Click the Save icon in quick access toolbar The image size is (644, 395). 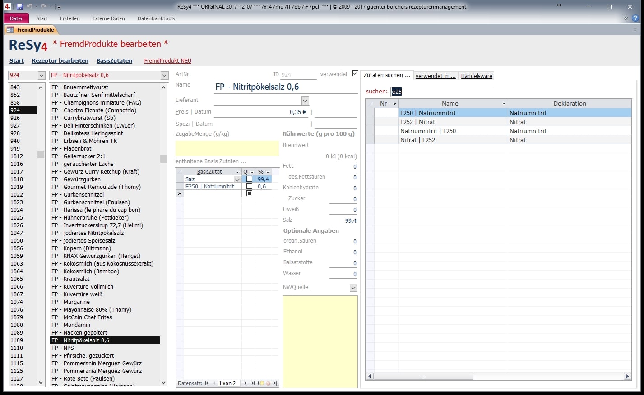(x=19, y=7)
